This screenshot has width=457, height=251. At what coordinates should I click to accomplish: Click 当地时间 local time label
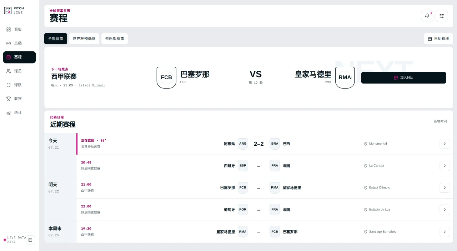coord(440,121)
